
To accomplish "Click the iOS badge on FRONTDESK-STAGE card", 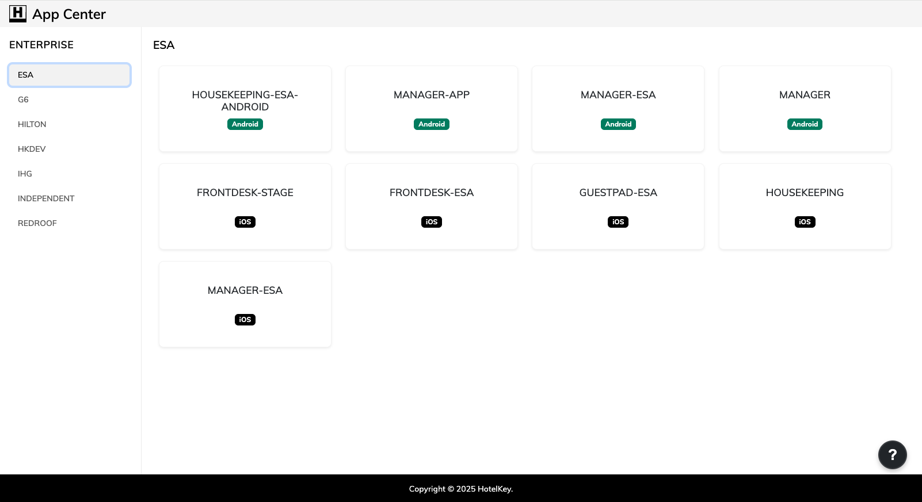I will click(x=245, y=222).
